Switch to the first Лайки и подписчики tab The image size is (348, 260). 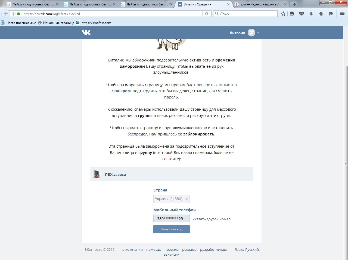[33, 4]
